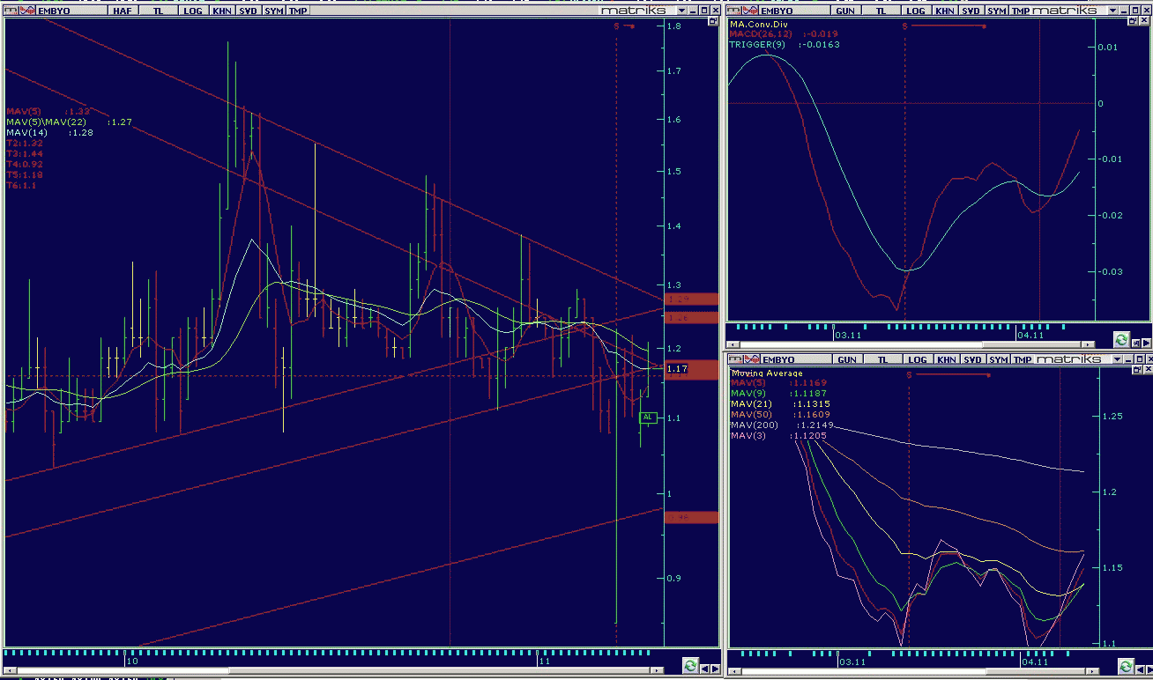Click TRIGGER(9) legend label in MACD panel
Screen dimensions: 1153x680
pyautogui.click(x=758, y=44)
